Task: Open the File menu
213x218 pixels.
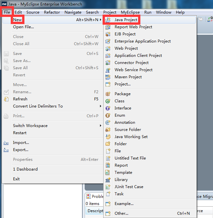Action: coord(7,12)
